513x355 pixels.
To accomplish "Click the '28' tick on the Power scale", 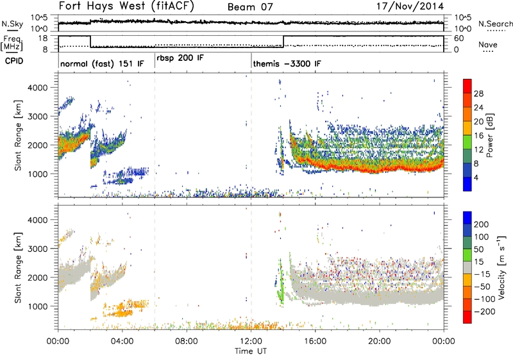I will point(478,94).
